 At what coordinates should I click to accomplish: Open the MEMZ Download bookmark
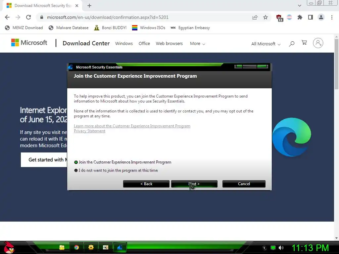pos(24,28)
